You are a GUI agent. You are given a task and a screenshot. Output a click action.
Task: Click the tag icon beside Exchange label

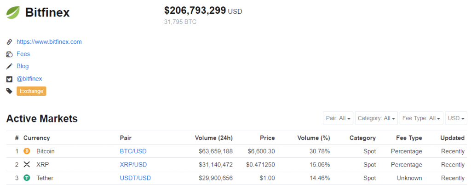9,91
